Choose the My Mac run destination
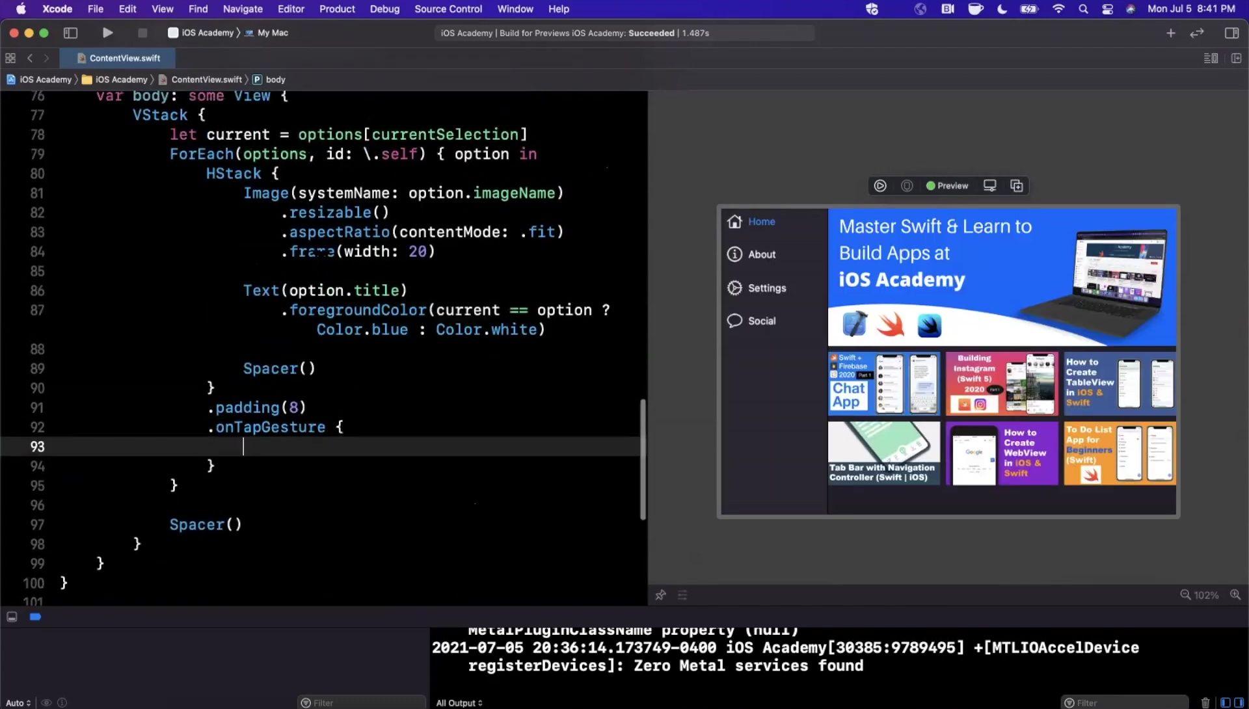Screen dimensions: 1249x709 pos(267,33)
